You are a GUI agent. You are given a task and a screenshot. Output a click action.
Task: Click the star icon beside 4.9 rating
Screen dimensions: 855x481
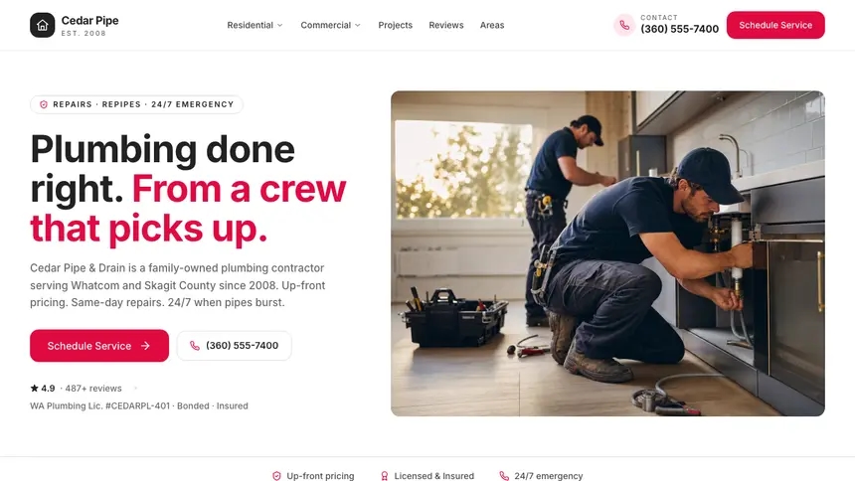[x=35, y=389]
